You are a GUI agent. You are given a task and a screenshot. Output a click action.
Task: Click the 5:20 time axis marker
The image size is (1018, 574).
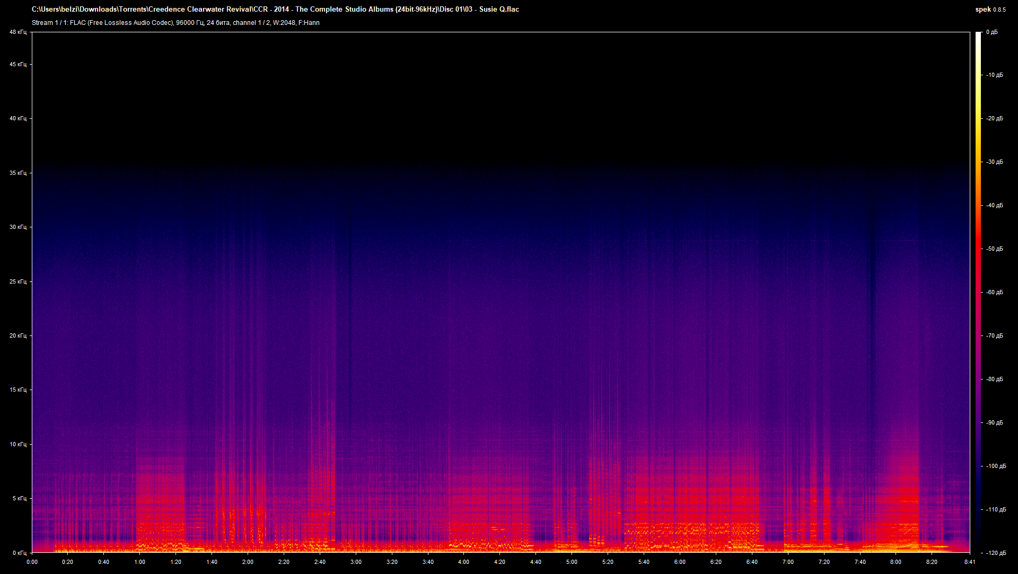click(x=608, y=562)
